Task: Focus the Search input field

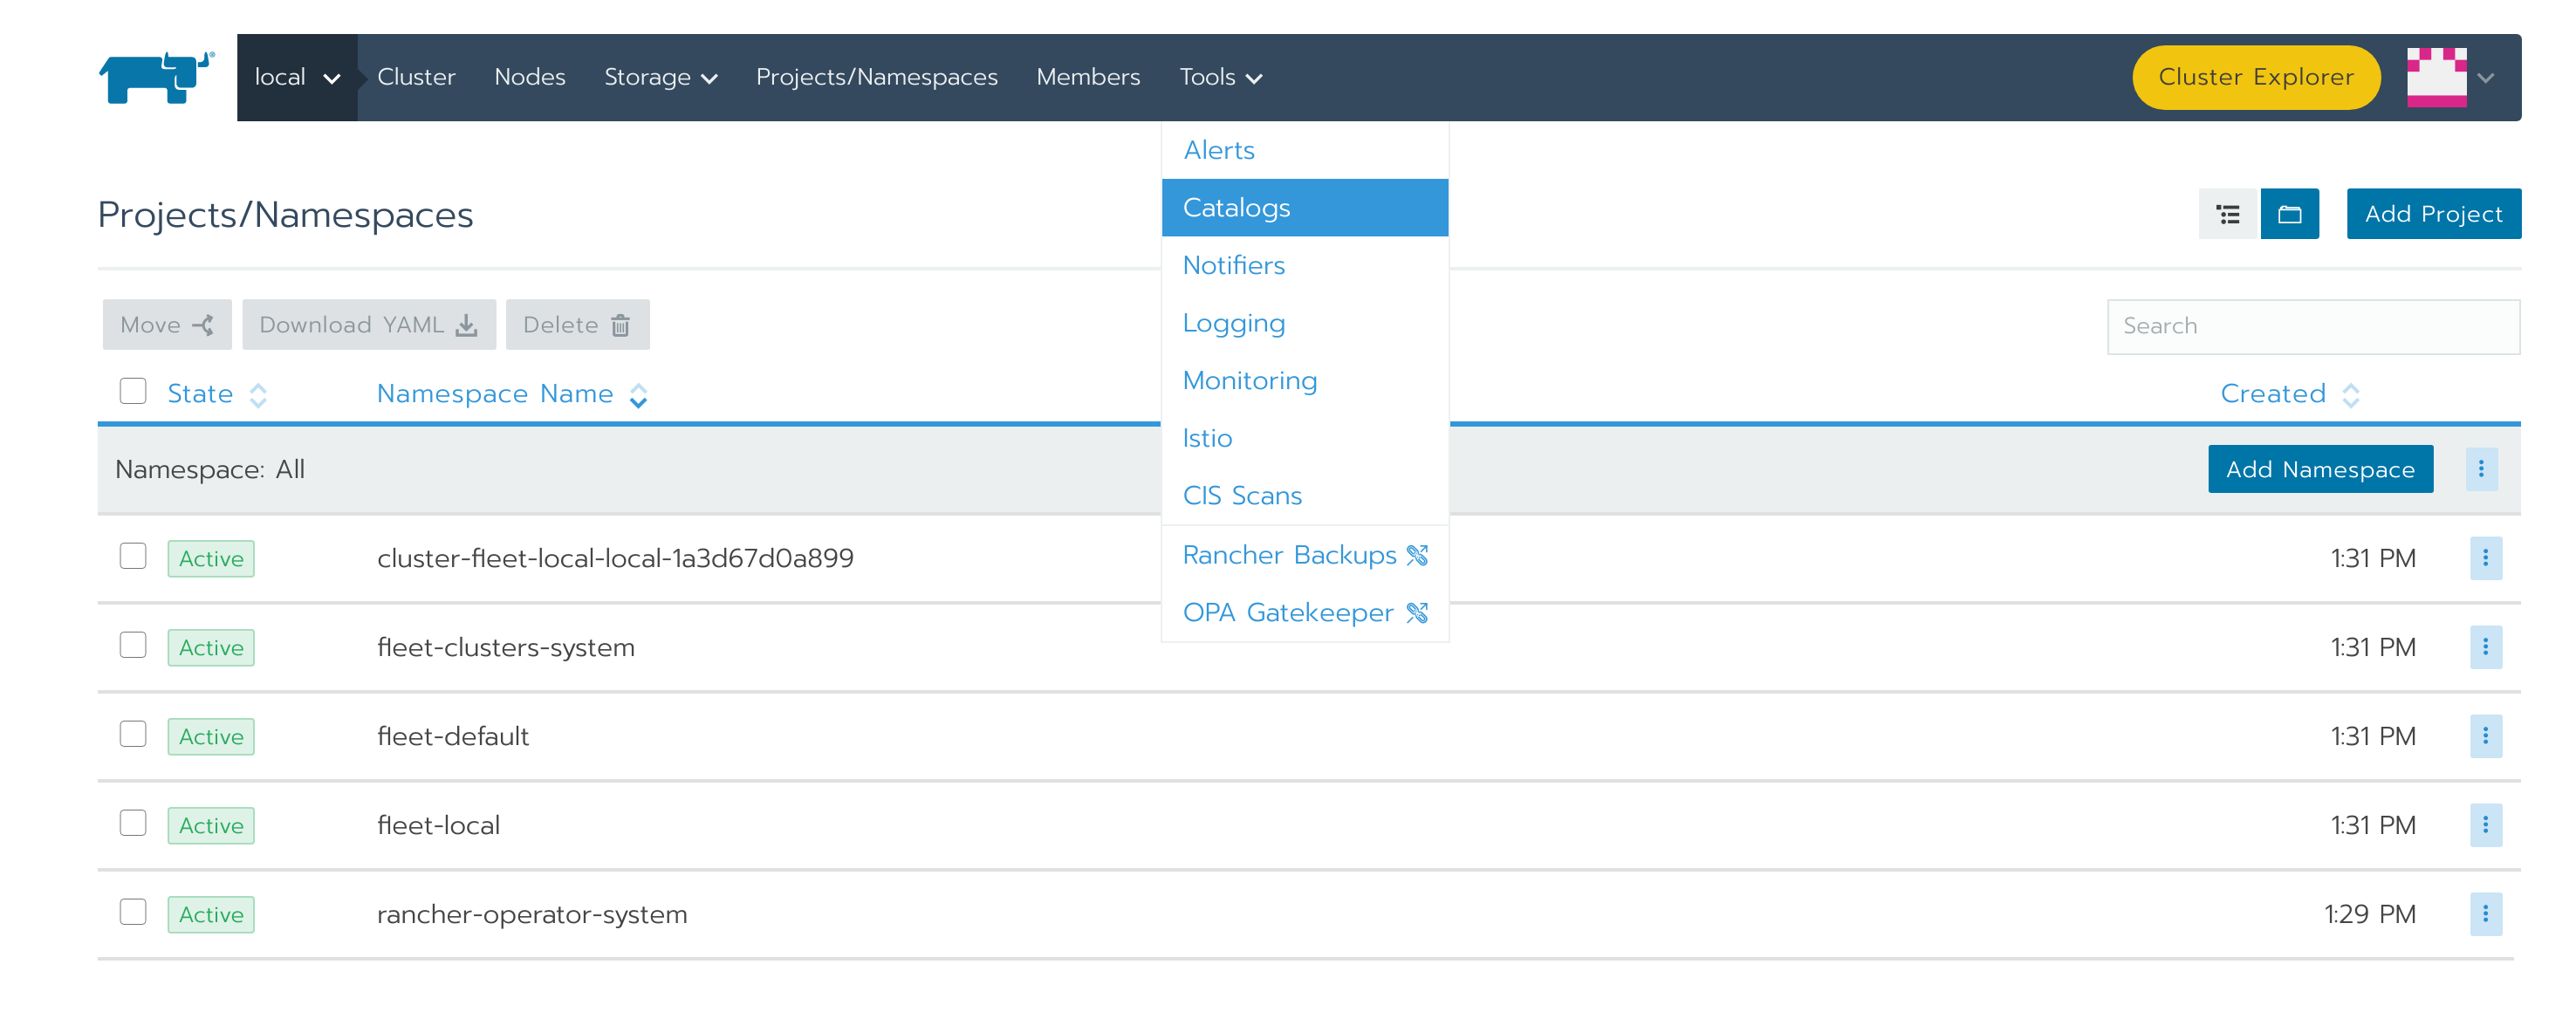Action: 2312,326
